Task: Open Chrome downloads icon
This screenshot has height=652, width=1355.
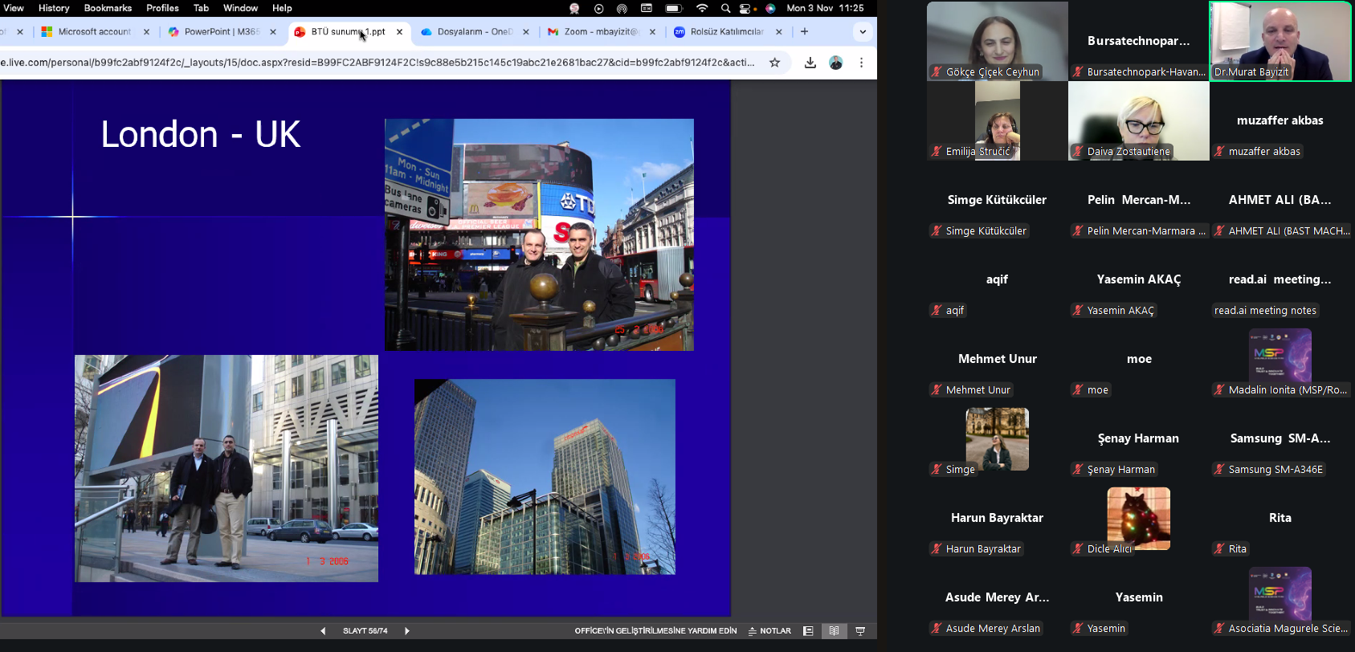Action: click(810, 63)
